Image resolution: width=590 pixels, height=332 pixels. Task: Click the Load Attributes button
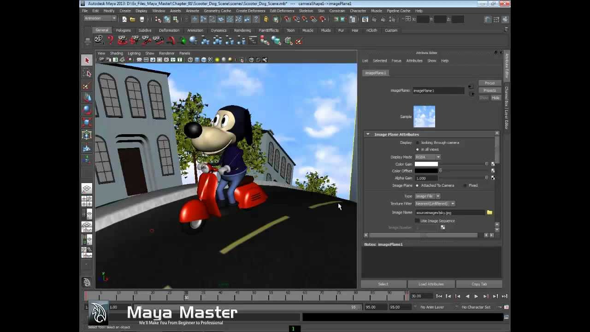click(431, 284)
